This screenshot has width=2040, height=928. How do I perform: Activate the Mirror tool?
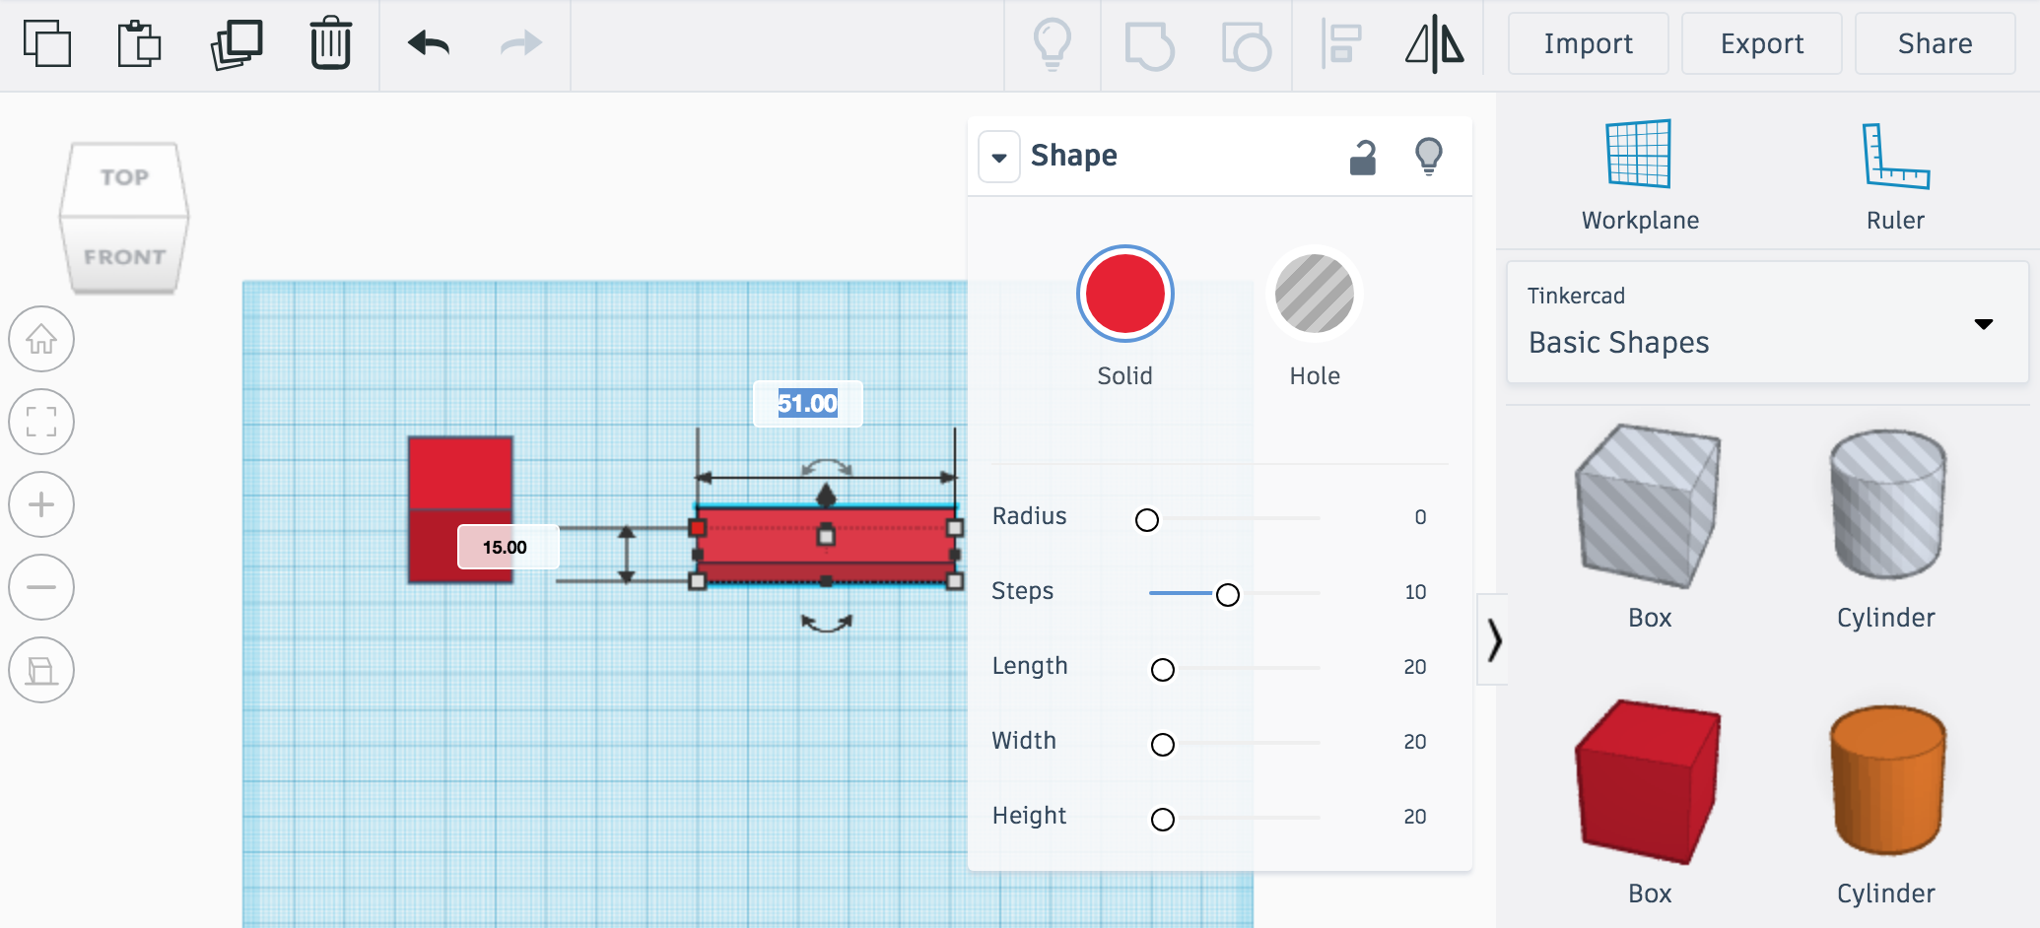click(1435, 44)
